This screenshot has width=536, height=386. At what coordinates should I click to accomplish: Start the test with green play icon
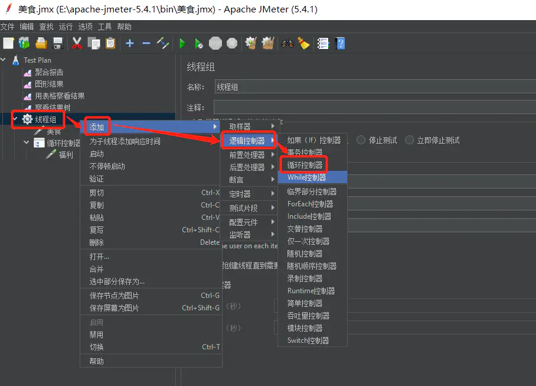coord(182,44)
